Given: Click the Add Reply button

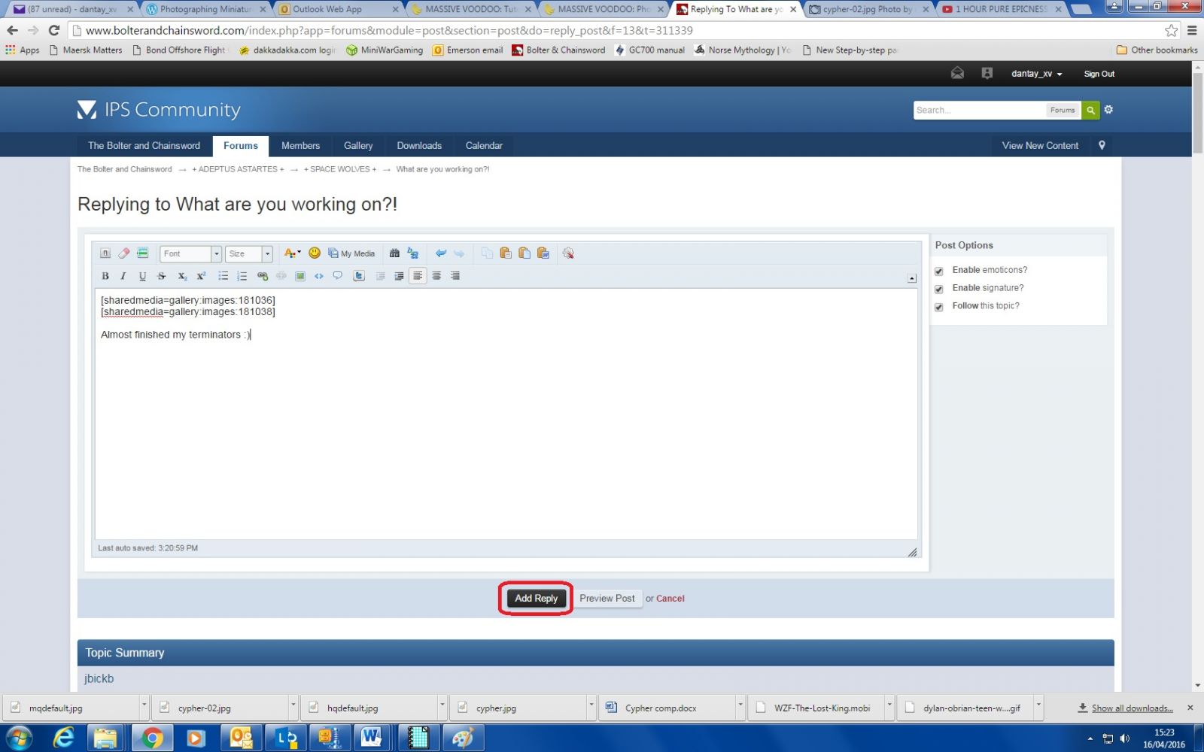Looking at the screenshot, I should 536,599.
